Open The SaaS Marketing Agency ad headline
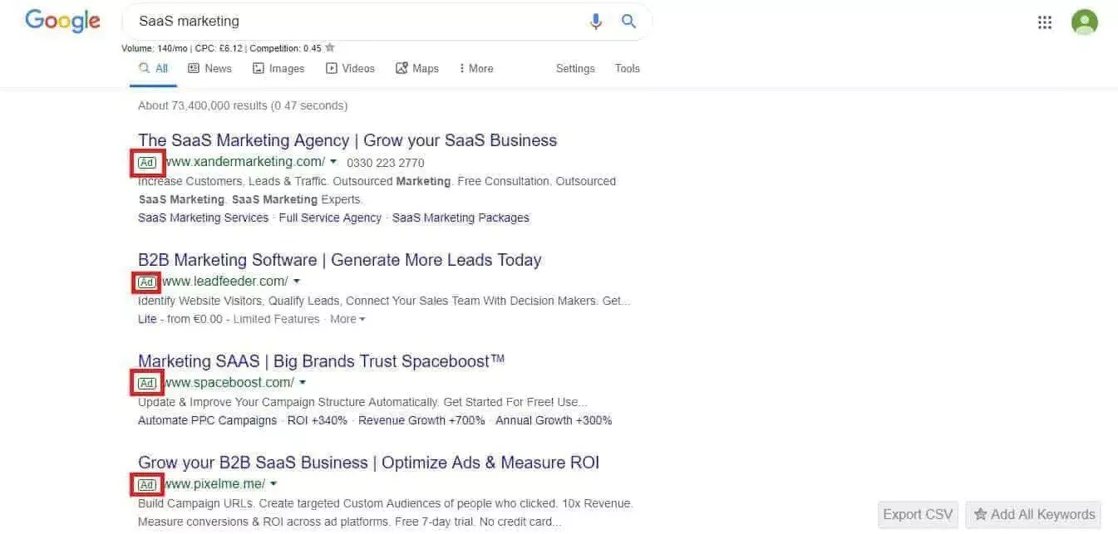 click(347, 140)
